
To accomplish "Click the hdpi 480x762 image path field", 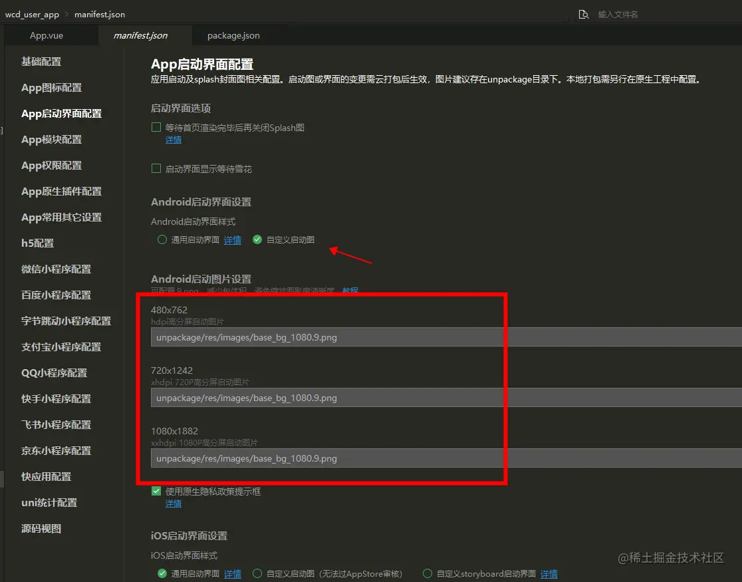I will coord(326,337).
